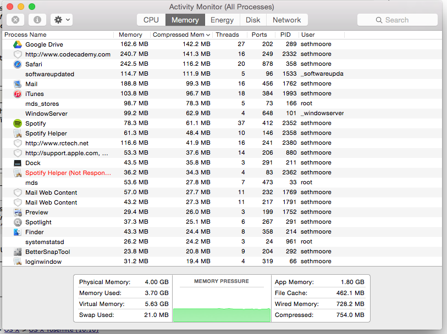The height and width of the screenshot is (334, 447).
Task: Click Google Drive memory value 162.6 MB
Action: [134, 44]
